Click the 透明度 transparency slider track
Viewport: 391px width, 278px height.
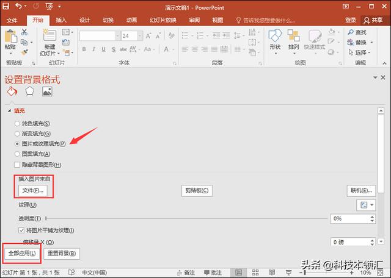click(183, 218)
